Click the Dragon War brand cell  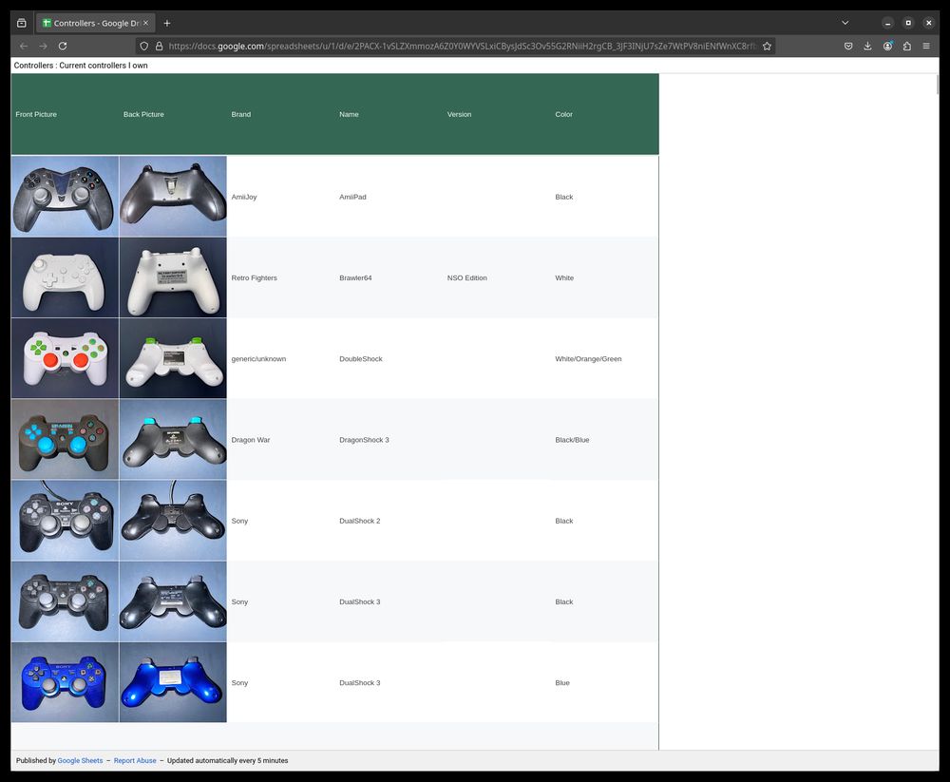[x=281, y=440]
